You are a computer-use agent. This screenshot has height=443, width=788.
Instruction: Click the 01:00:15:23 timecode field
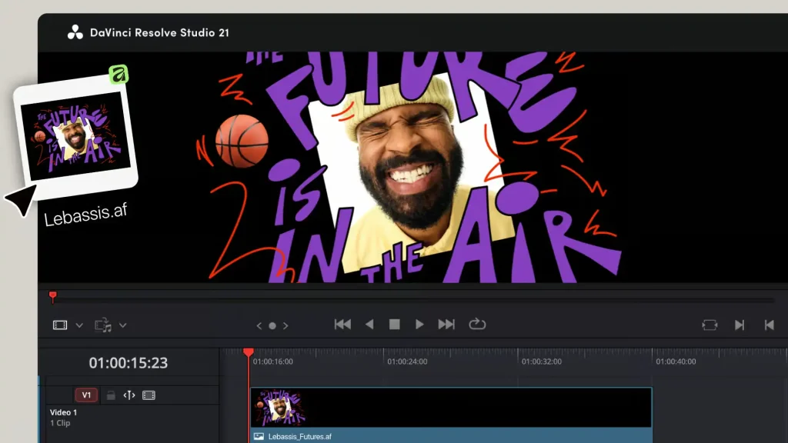[x=128, y=363]
